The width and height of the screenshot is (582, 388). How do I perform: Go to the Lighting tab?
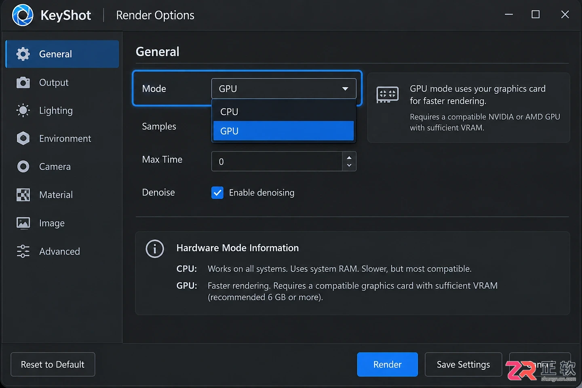coord(62,110)
